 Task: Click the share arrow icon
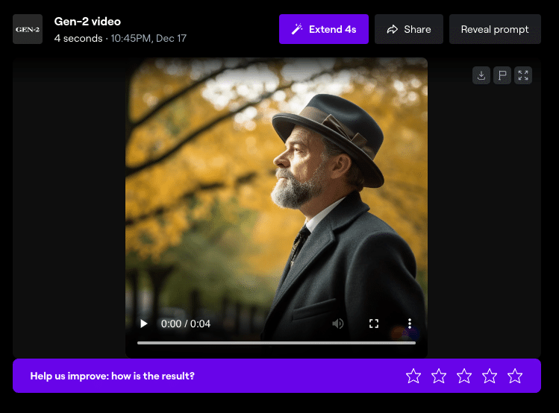[x=392, y=29]
